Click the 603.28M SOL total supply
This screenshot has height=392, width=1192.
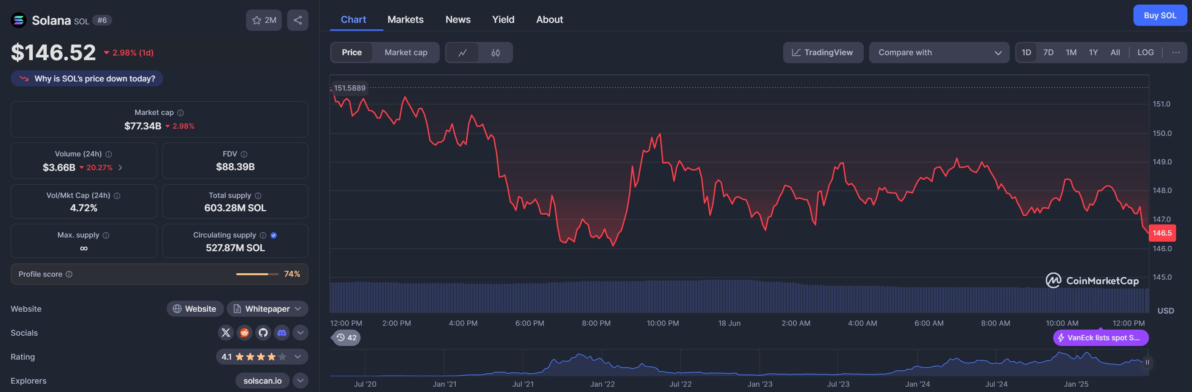click(235, 208)
